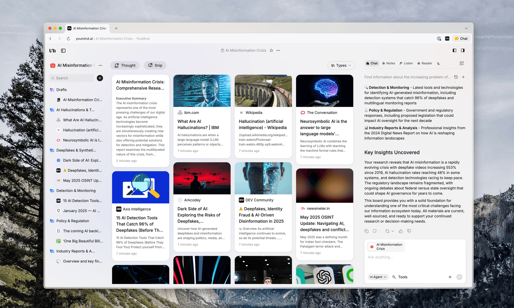This screenshot has width=514, height=308.
Task: Click the thumbs down feedback icon
Action: (x=409, y=231)
